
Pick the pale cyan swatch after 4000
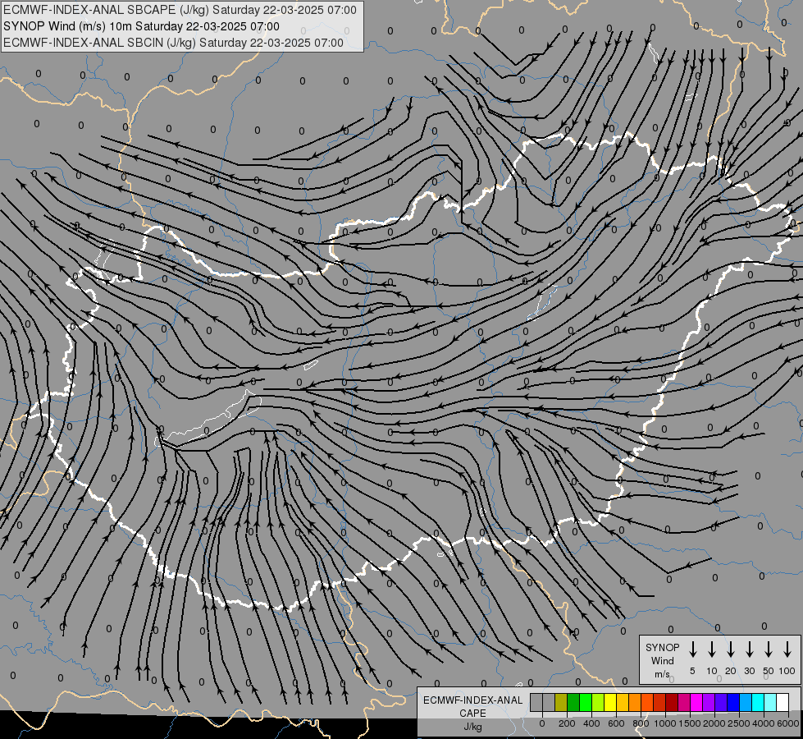pos(769,702)
